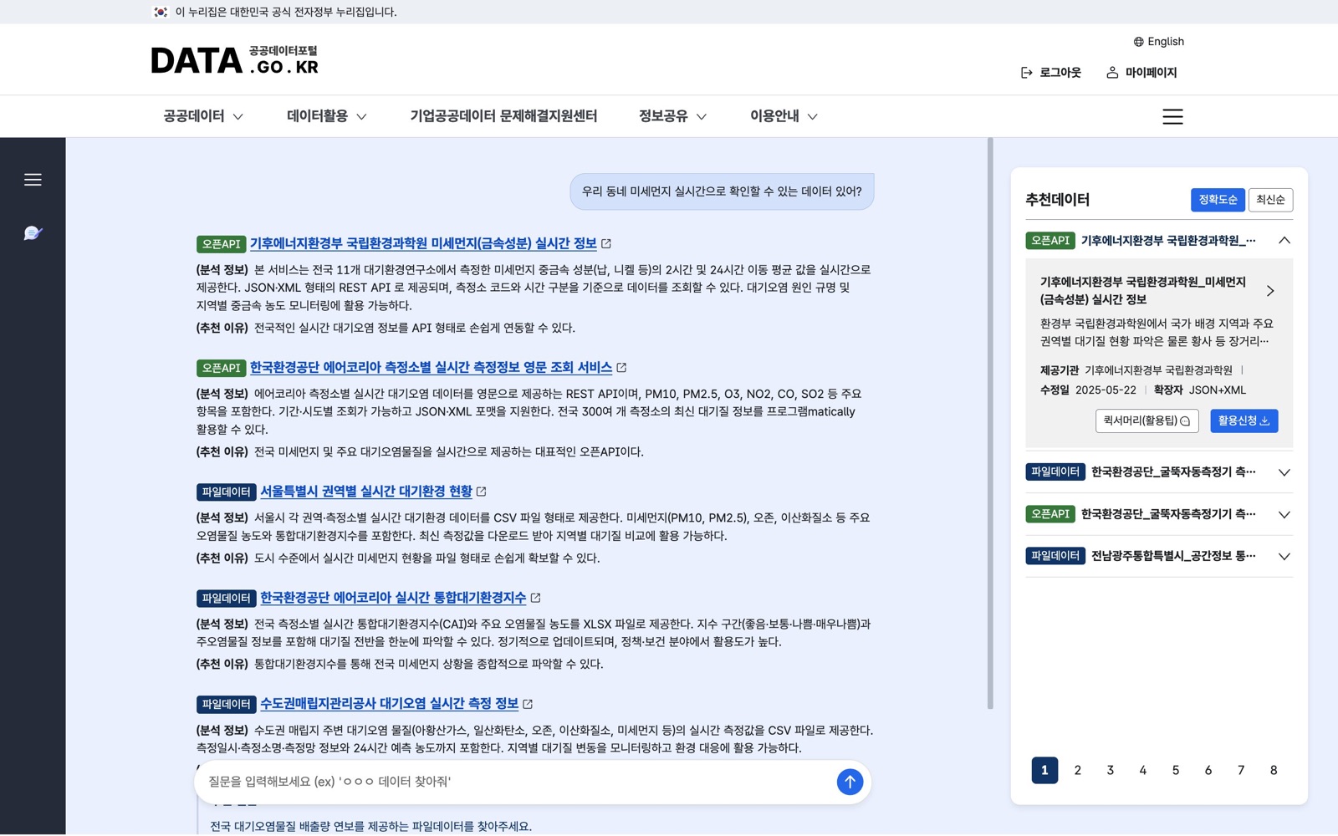
Task: Open external link icon beside 수도권매립지관리공사 대기오염
Action: [x=528, y=704]
